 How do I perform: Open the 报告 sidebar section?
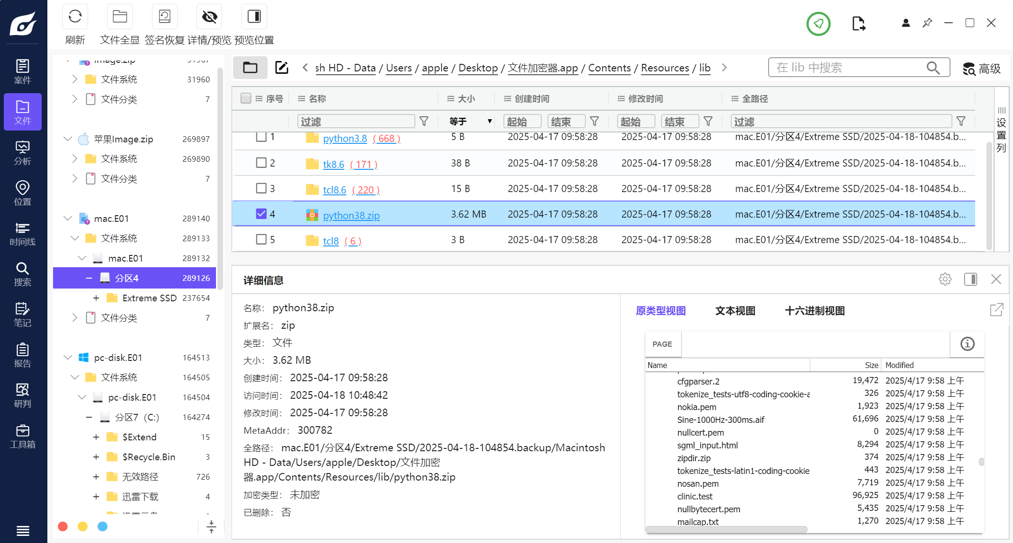click(x=23, y=355)
